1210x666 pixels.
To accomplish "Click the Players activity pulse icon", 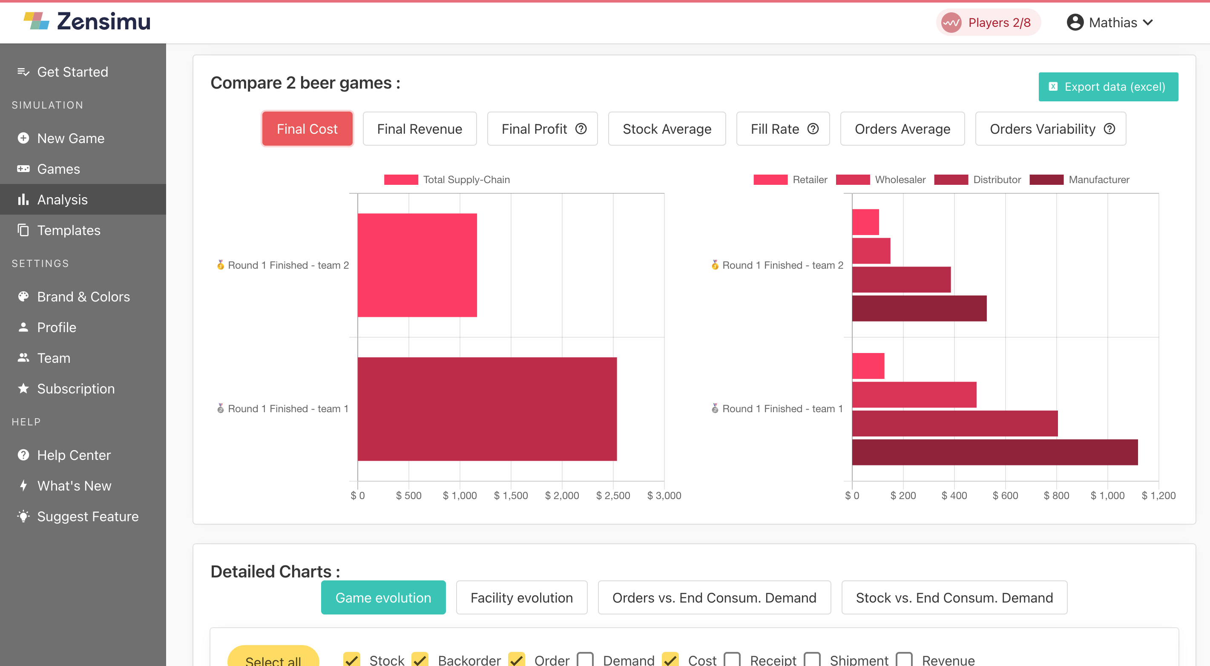I will [951, 23].
